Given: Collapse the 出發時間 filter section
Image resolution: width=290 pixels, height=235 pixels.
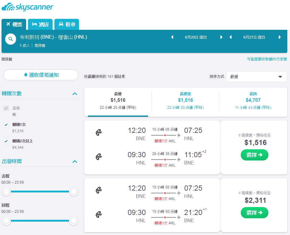Looking at the screenshot, I should click(75, 162).
